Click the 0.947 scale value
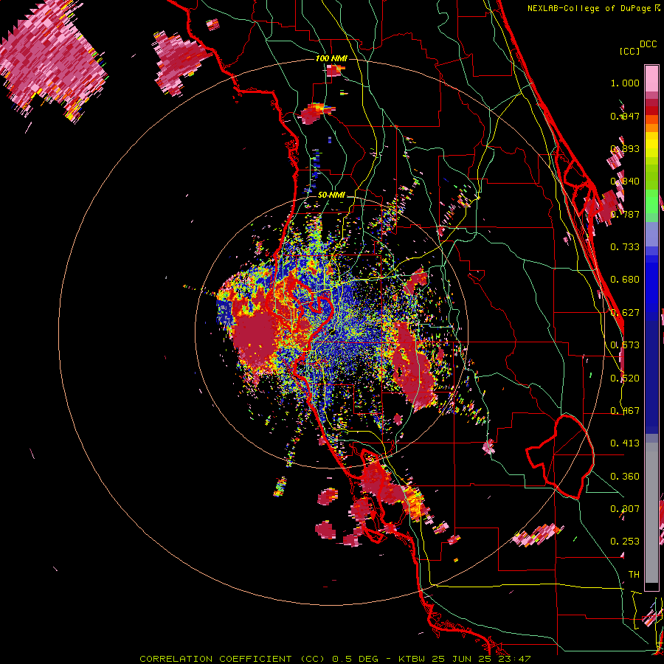 [625, 116]
